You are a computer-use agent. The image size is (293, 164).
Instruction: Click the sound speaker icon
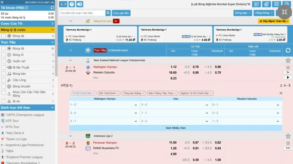point(80,4)
